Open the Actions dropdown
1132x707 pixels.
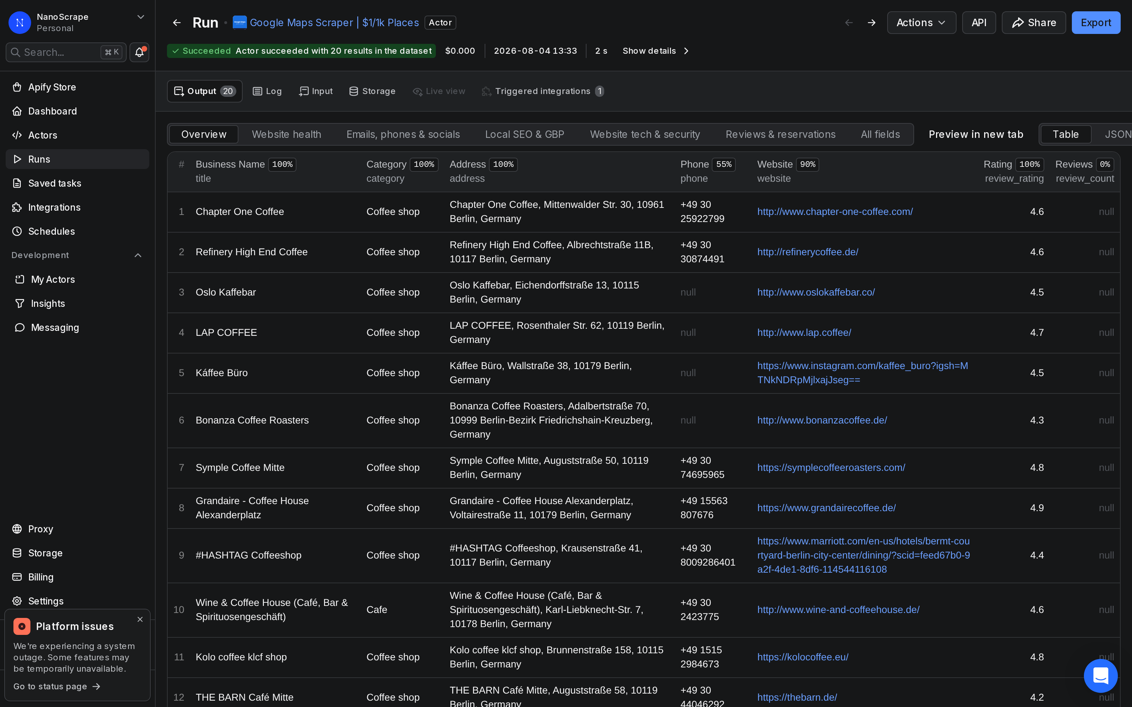921,22
